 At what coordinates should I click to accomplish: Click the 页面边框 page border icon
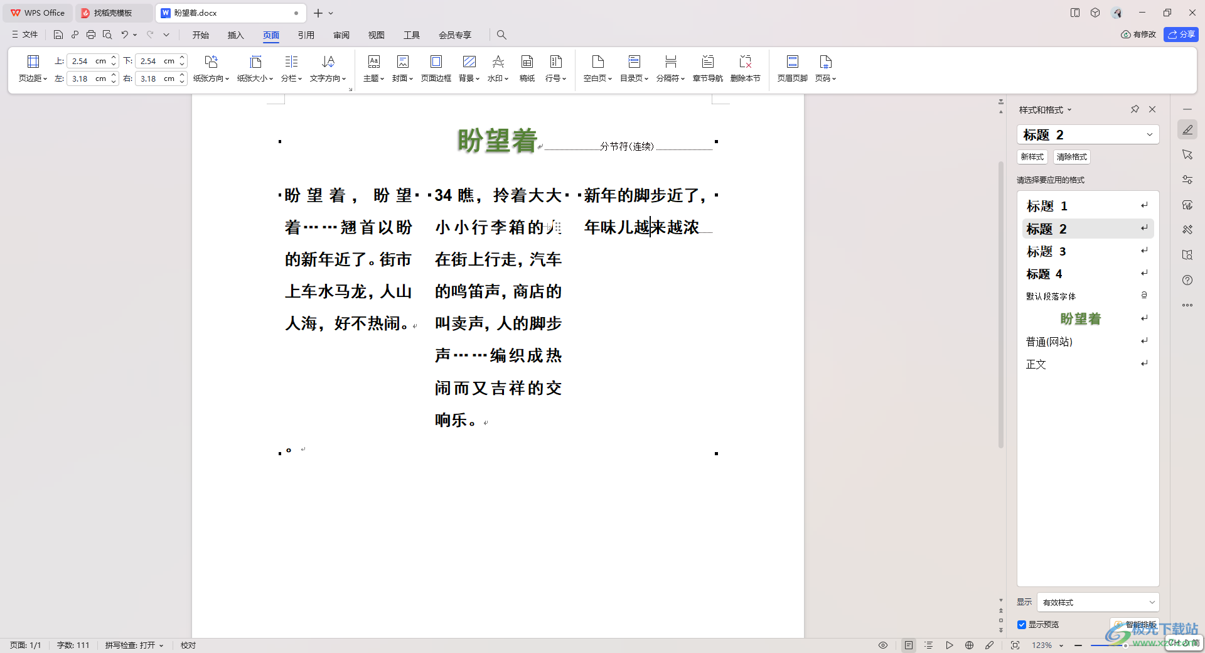[436, 68]
